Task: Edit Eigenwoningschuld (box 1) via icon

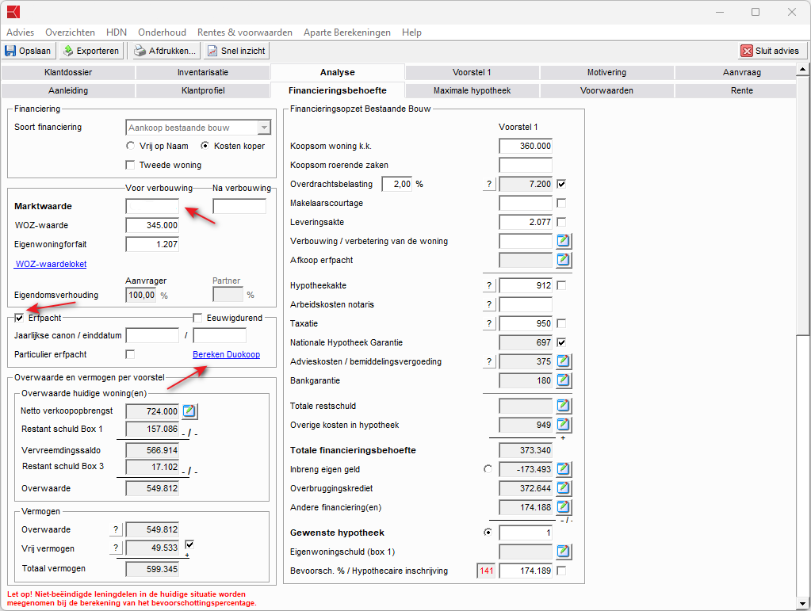Action: [x=564, y=552]
